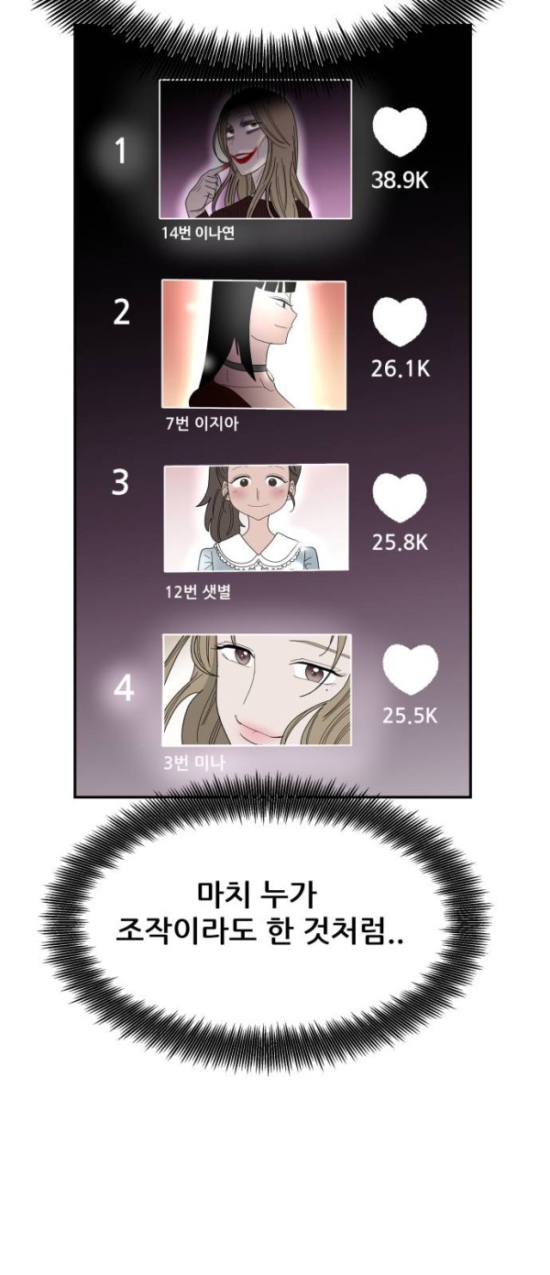
Task: Click the rank number 2 label
Action: tap(121, 313)
